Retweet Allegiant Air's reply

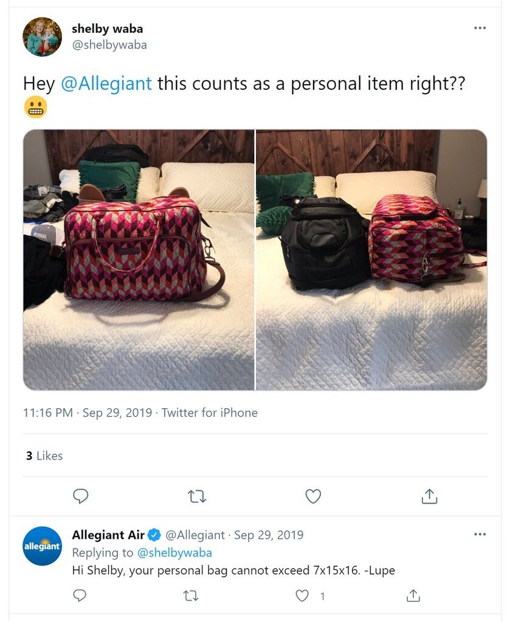(190, 595)
